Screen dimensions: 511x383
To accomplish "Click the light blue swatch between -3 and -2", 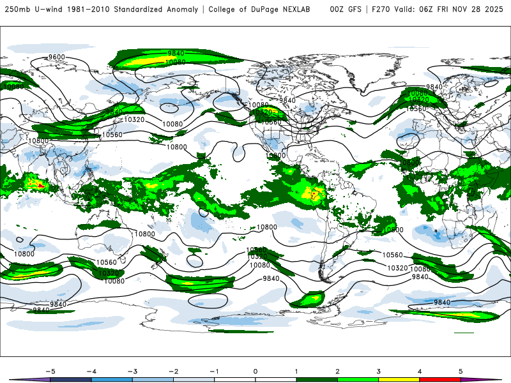I will tap(153, 380).
